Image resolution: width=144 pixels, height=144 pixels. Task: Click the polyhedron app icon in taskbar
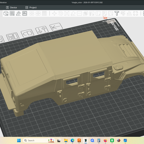(119, 140)
